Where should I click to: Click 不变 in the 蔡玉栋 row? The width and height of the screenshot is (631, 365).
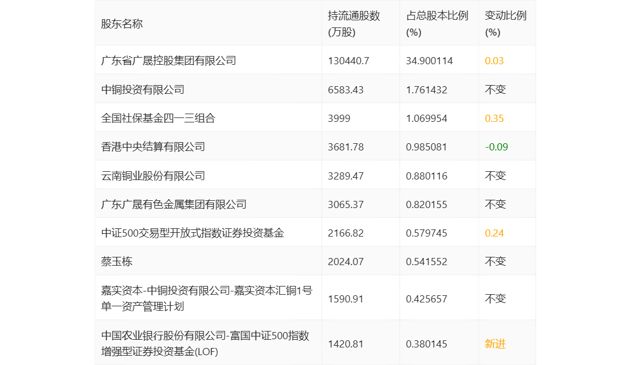coord(495,262)
